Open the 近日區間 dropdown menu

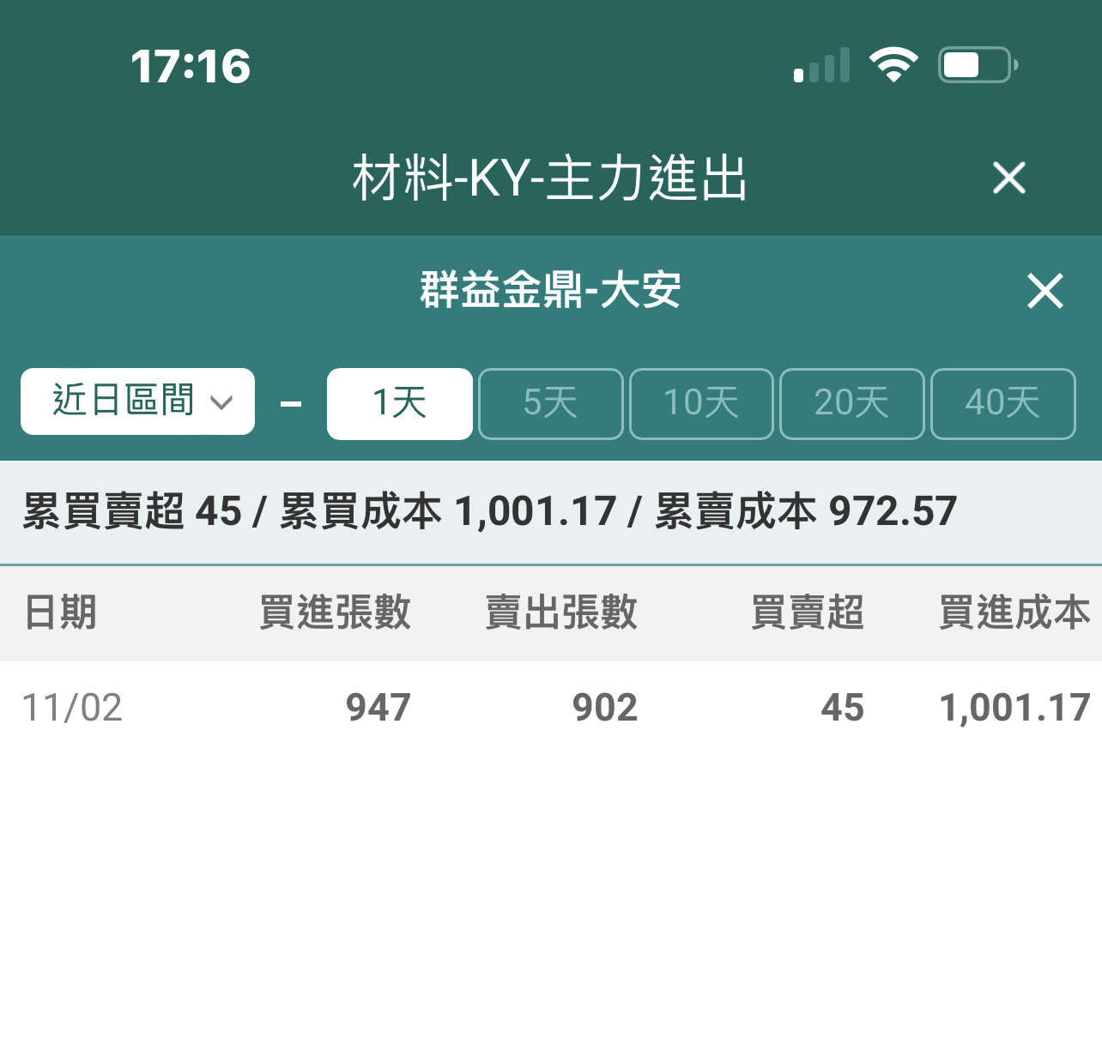(137, 401)
